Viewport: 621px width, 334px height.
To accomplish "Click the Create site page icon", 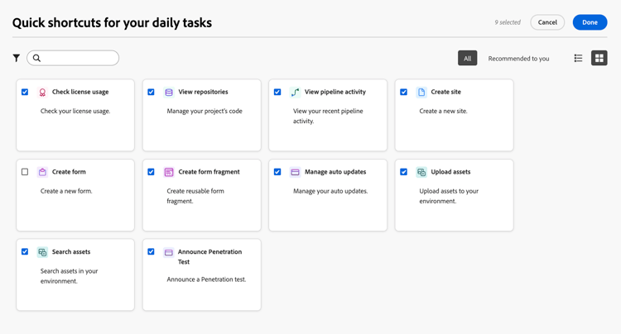I will click(x=421, y=93).
